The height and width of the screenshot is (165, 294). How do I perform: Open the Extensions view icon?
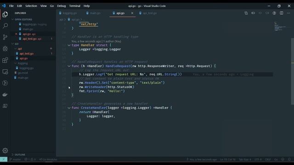(5, 60)
